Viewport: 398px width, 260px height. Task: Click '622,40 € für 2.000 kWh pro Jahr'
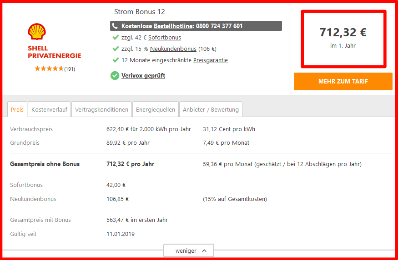149,129
